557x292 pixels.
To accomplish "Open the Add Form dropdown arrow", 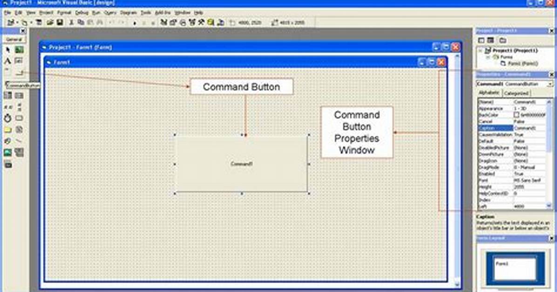I will click(31, 23).
